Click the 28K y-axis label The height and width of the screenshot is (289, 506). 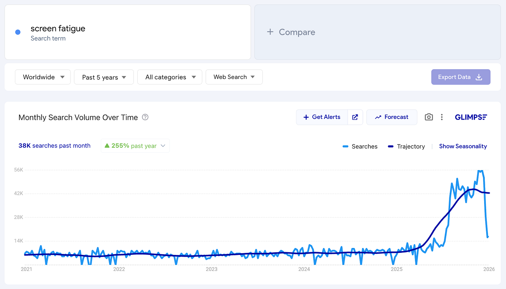pyautogui.click(x=19, y=217)
